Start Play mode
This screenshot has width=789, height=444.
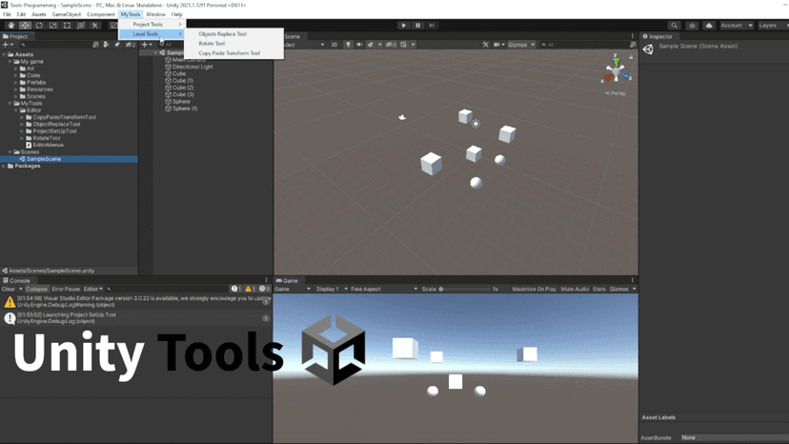click(x=404, y=25)
